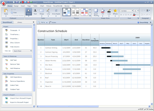Open the Chart ribbon tab

[x=42, y=6]
